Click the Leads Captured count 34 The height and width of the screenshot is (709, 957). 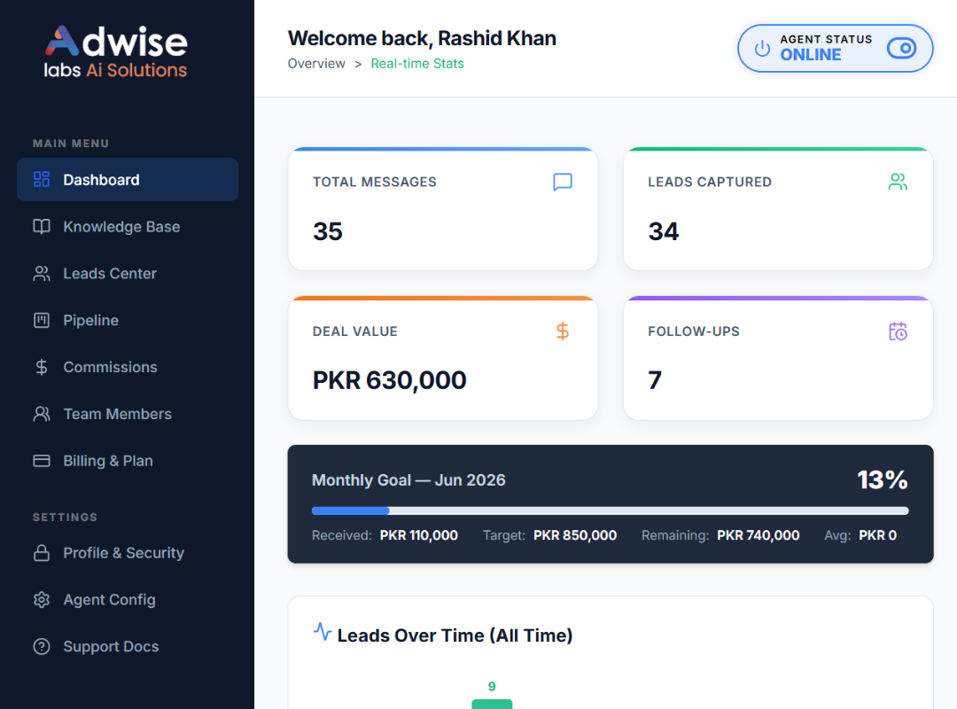[664, 231]
